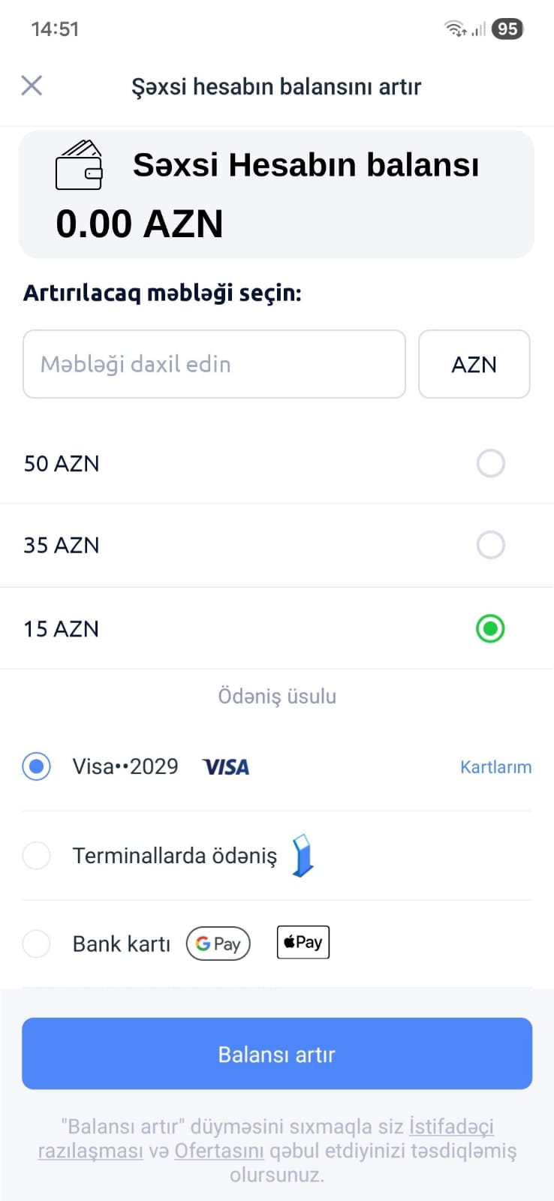
Task: Tap the wallet icon beside the balance
Action: pyautogui.click(x=79, y=164)
